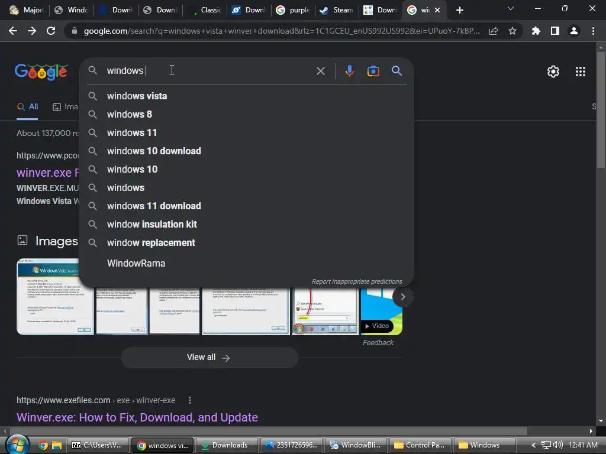Search by image with the camera icon
The height and width of the screenshot is (454, 606).
[373, 71]
